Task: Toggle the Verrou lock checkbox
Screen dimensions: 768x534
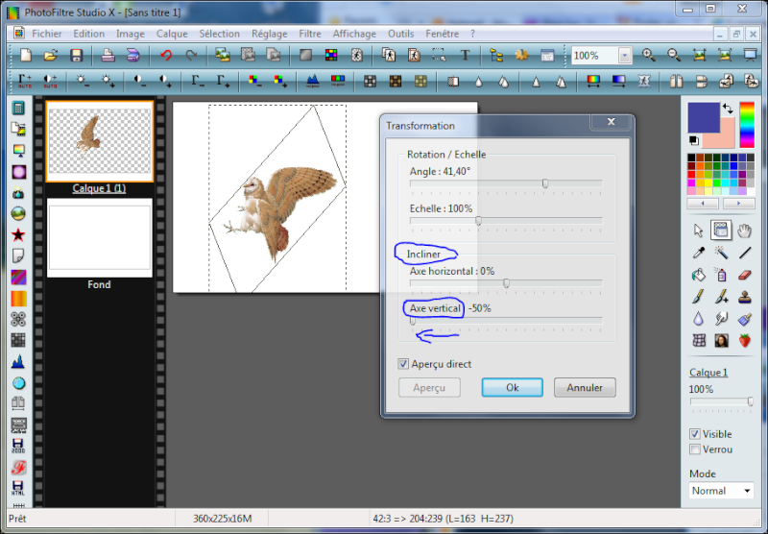Action: click(694, 449)
